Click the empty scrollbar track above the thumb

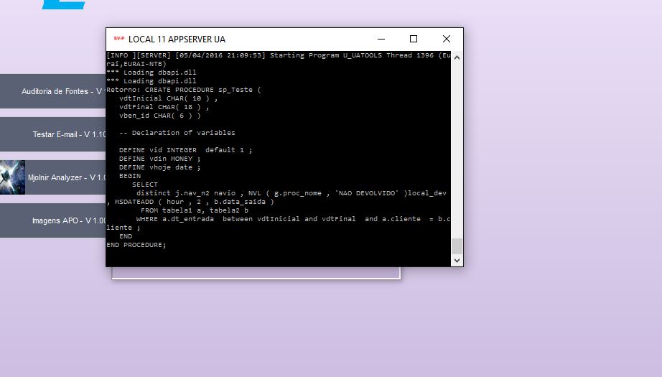point(457,144)
